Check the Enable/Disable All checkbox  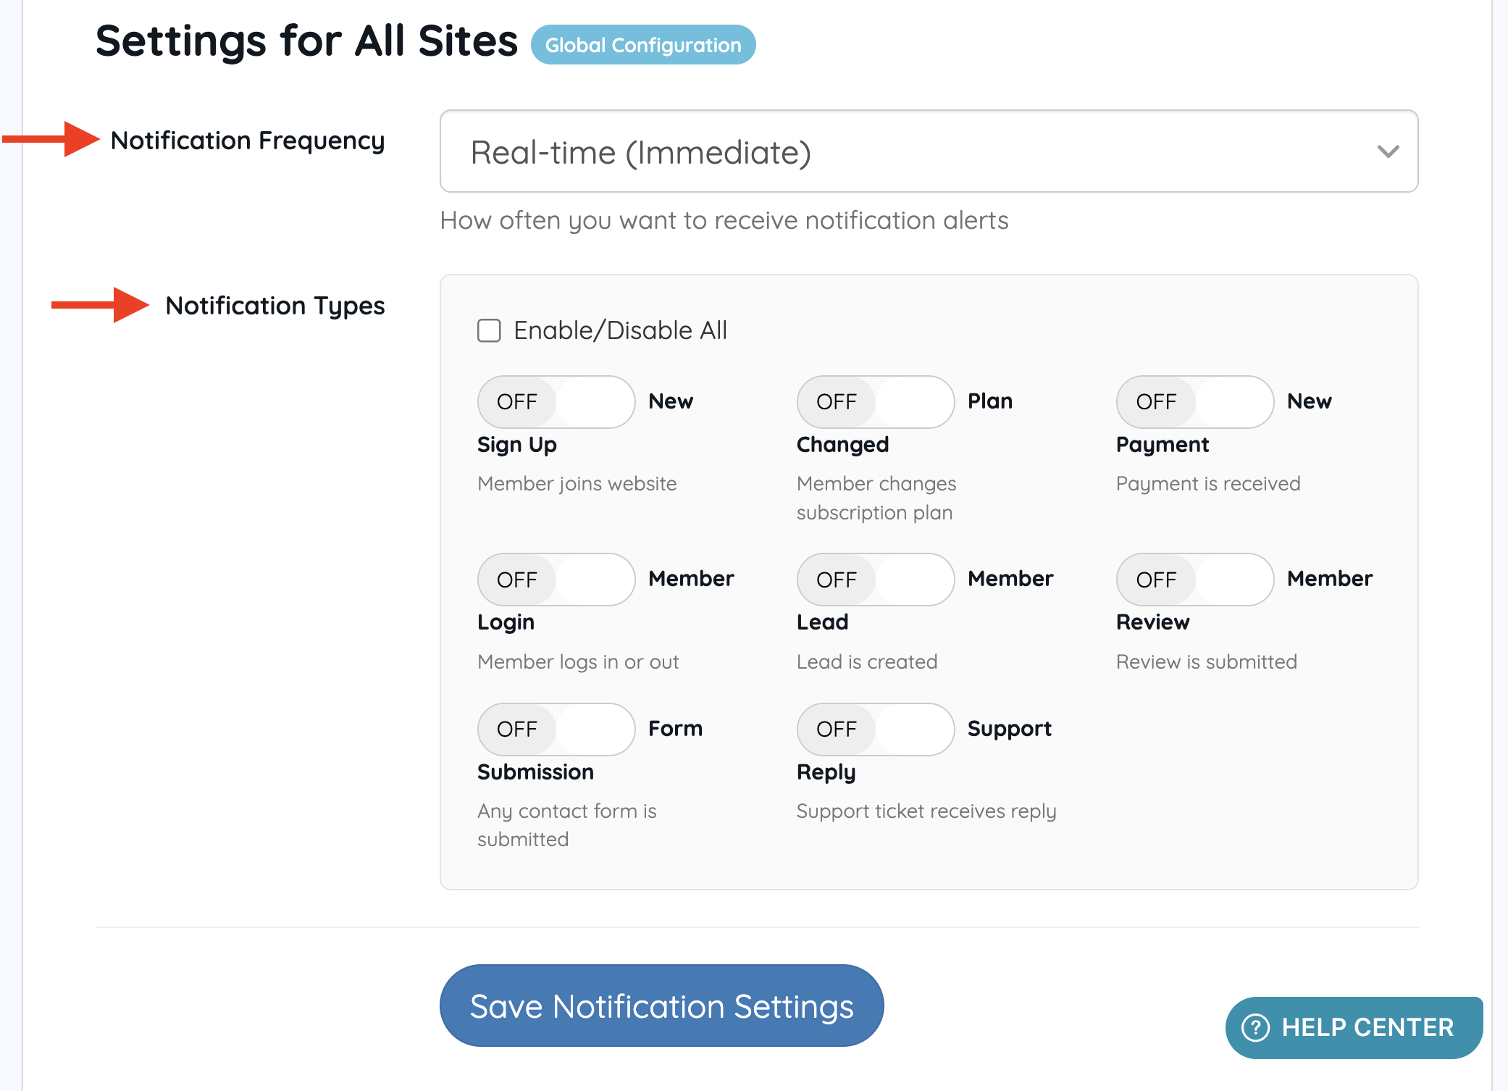pos(489,330)
